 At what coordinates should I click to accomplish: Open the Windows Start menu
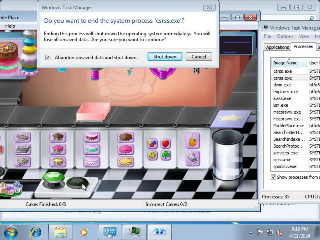tap(10, 232)
